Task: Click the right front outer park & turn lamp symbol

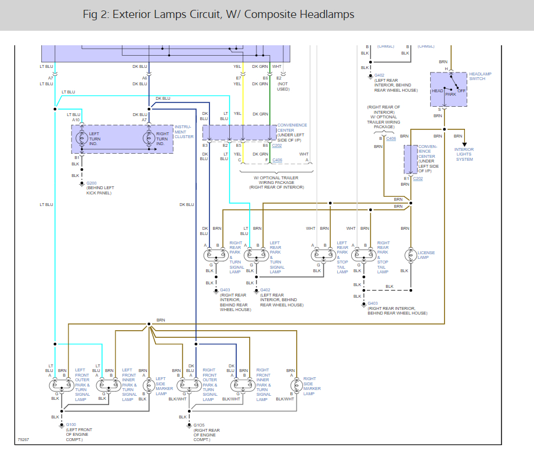Action: click(x=189, y=385)
